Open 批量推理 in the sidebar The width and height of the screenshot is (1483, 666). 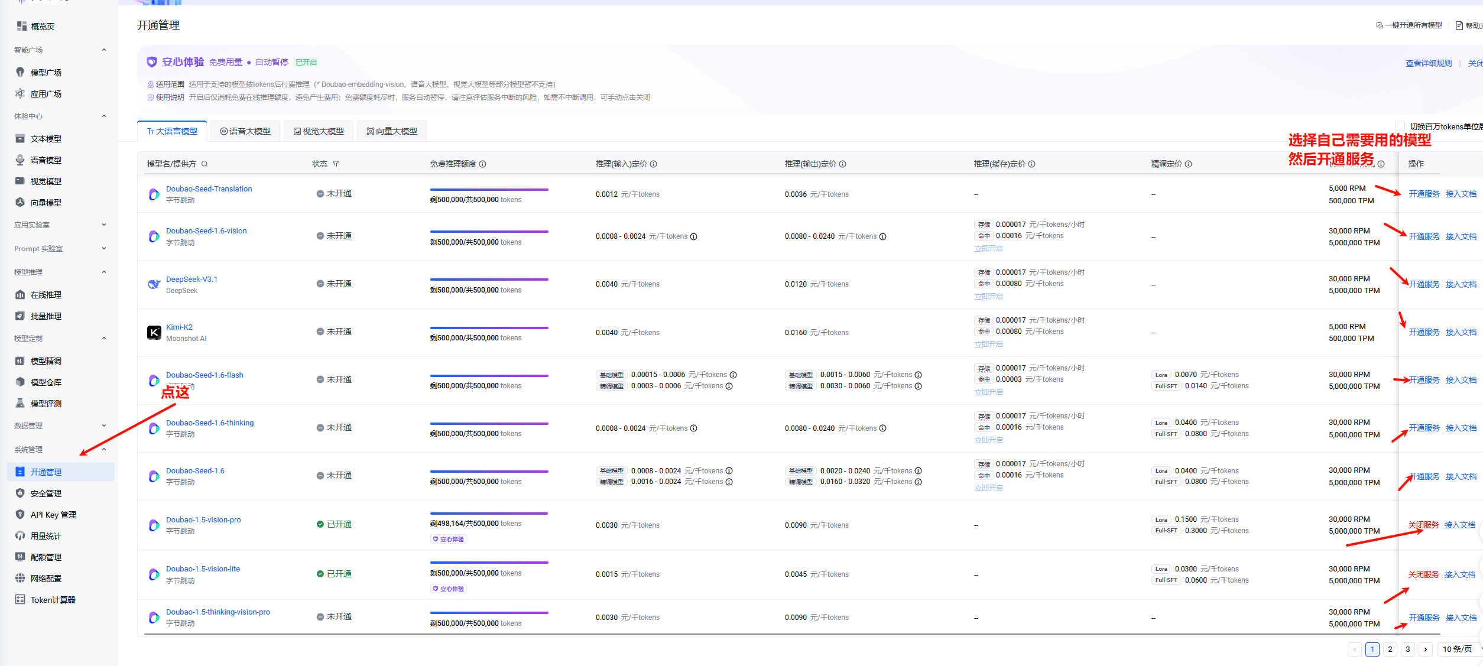46,316
